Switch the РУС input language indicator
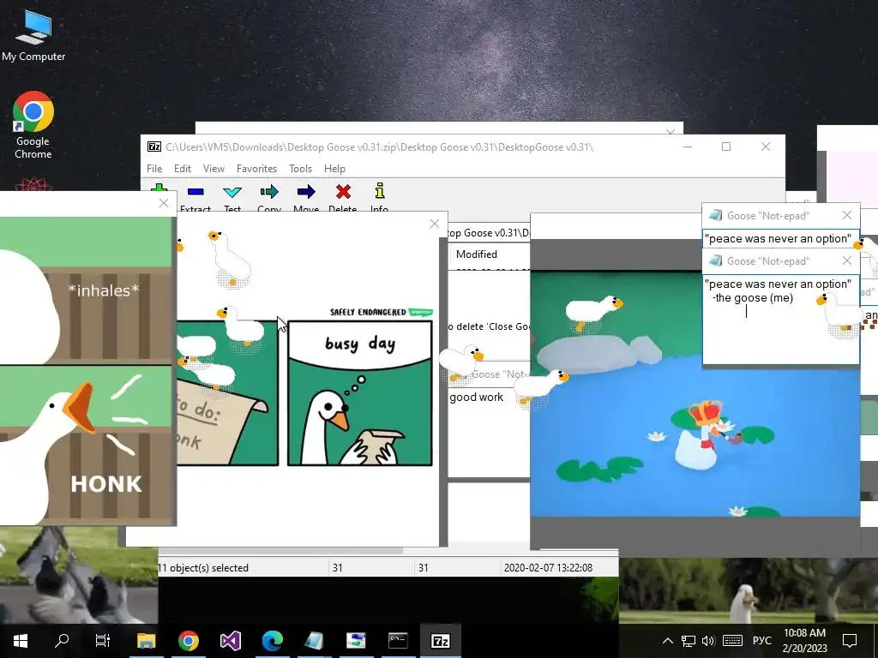 (x=762, y=641)
